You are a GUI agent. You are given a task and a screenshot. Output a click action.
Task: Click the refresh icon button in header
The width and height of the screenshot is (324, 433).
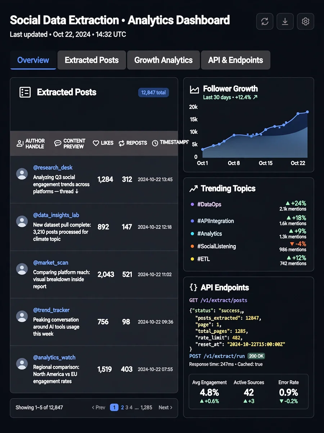(x=265, y=22)
